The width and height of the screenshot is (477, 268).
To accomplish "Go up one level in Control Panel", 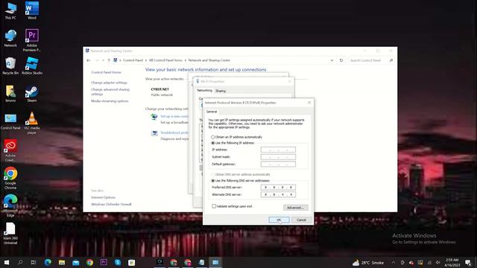I will [x=109, y=60].
